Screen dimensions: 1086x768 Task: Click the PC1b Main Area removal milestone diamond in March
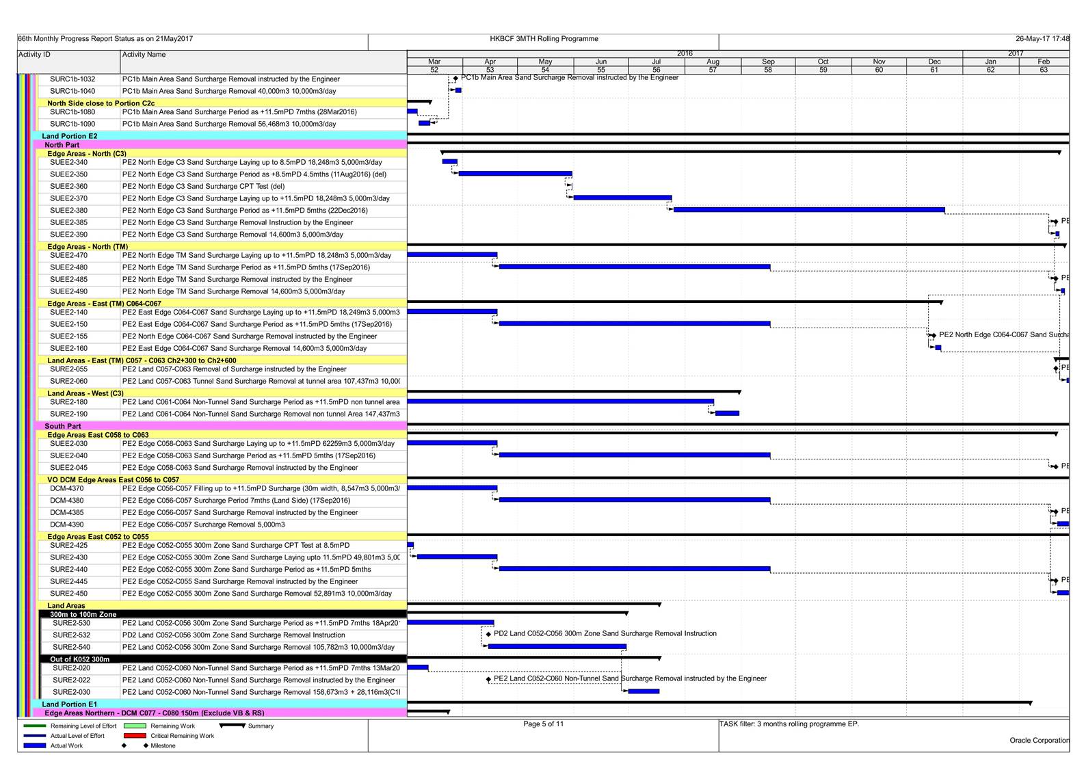point(455,78)
